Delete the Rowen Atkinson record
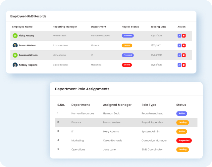212x167 pixels. coord(184,55)
